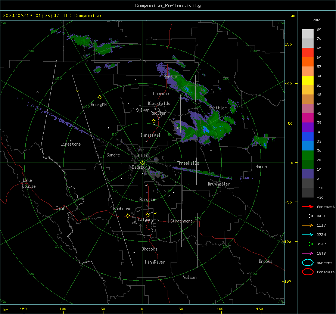Click the Sundre town label
The height and width of the screenshot is (314, 336).
113,155
